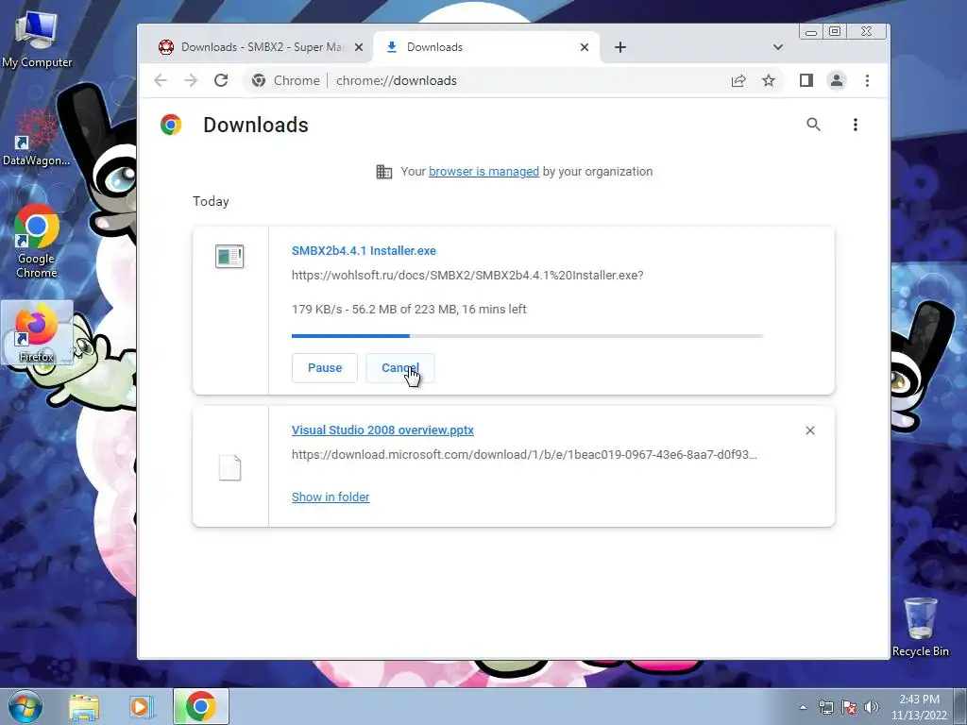
Task: Click the download.microsoft.com URL text
Action: pos(524,455)
